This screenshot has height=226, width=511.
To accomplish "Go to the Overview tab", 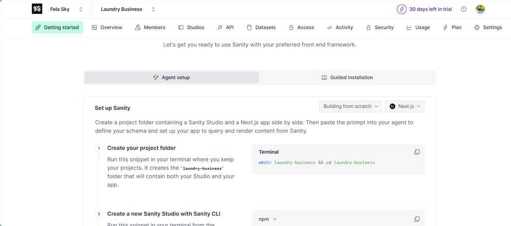I will click(107, 27).
